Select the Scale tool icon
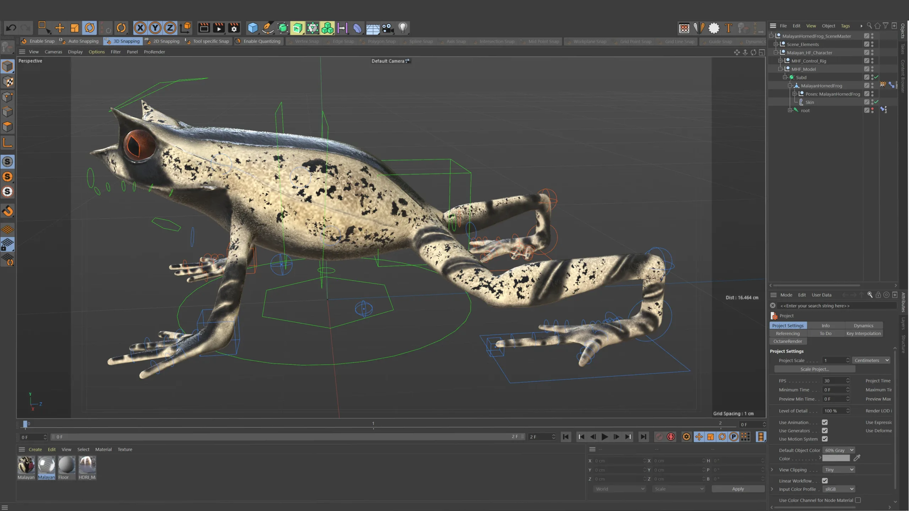Image resolution: width=909 pixels, height=511 pixels. (75, 28)
